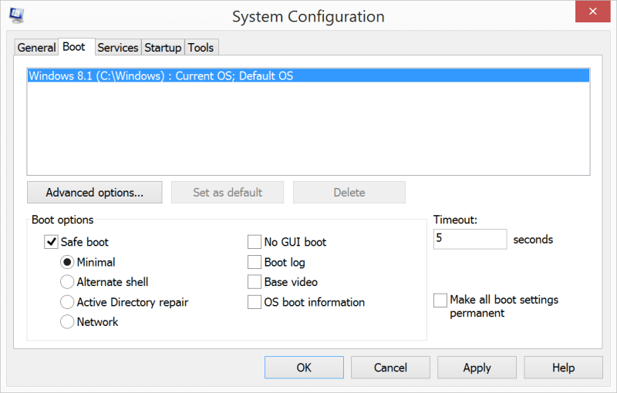The height and width of the screenshot is (393, 617).
Task: Close the System Configuration window
Action: 592,12
